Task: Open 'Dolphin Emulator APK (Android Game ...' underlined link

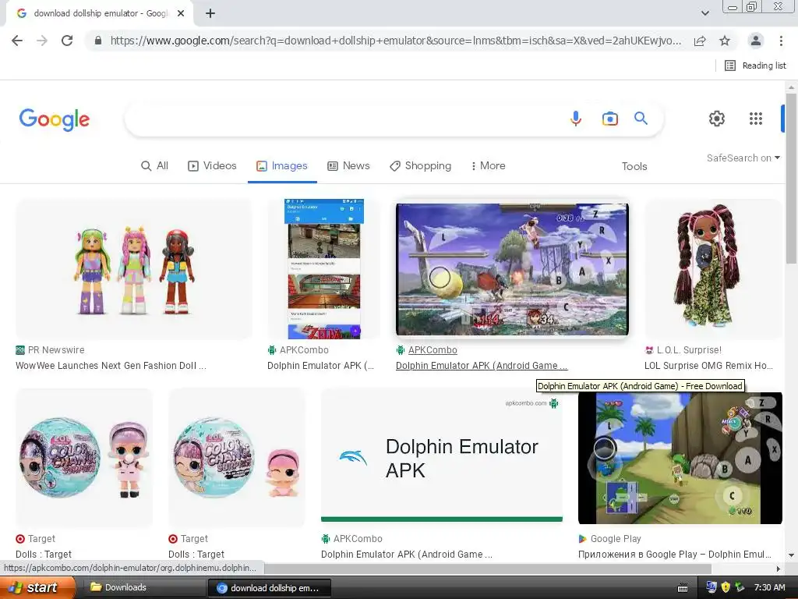Action: pyautogui.click(x=482, y=365)
